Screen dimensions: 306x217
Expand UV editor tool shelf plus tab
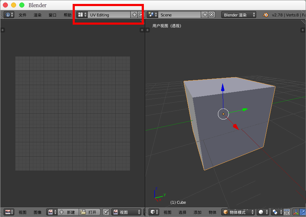[3, 30]
